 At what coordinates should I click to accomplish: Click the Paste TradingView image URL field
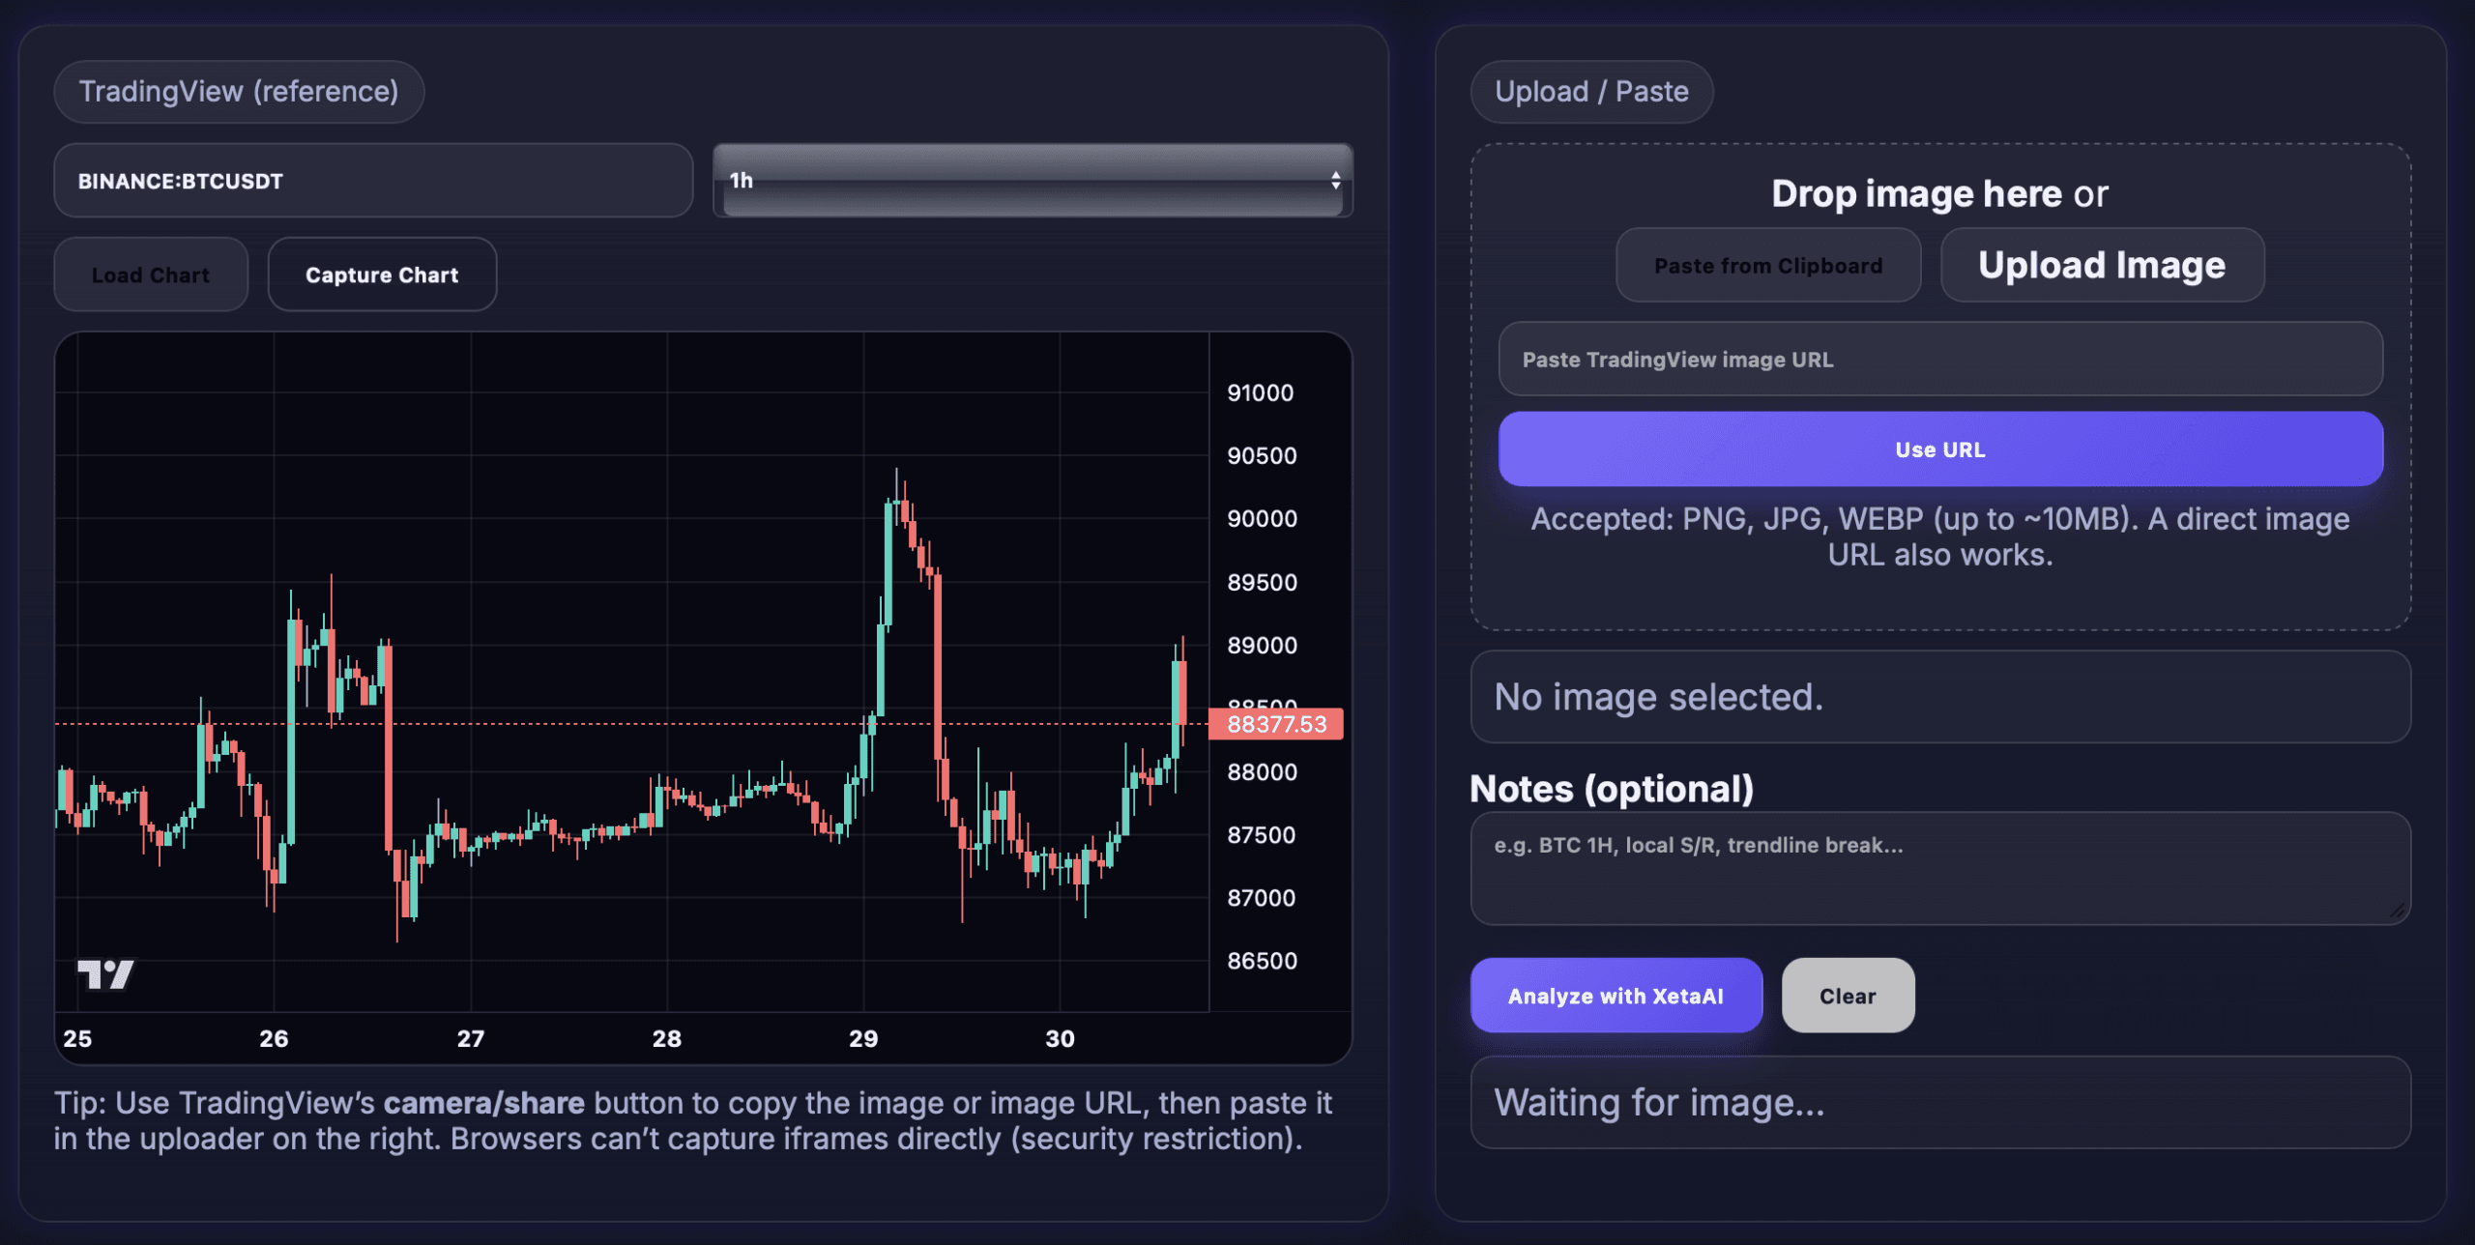tap(1939, 359)
